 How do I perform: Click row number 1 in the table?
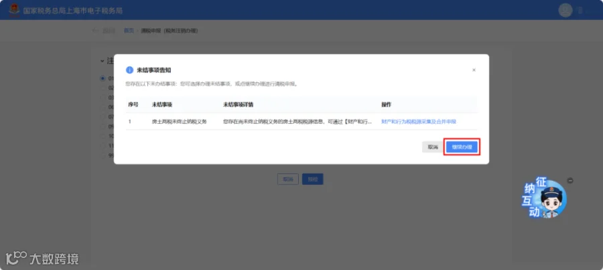(130, 122)
